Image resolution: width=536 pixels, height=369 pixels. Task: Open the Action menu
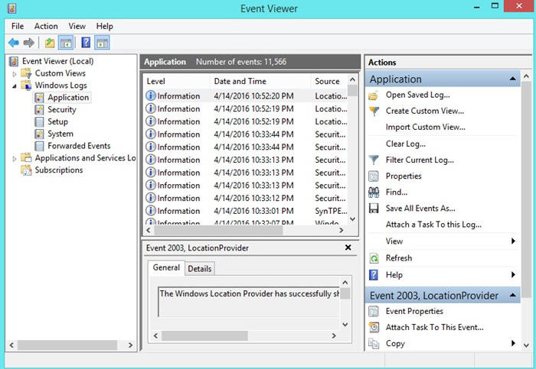click(46, 26)
